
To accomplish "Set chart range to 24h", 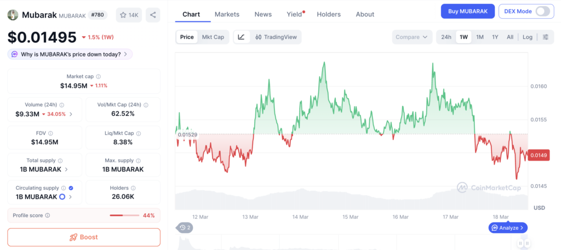I will (x=446, y=37).
